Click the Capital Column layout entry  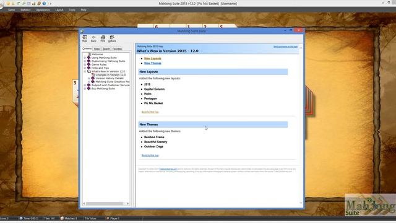[x=154, y=89]
